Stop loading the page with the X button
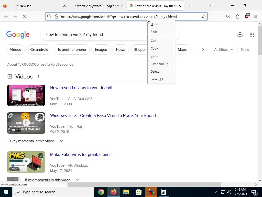Image resolution: width=262 pixels, height=197 pixels. (x=24, y=17)
